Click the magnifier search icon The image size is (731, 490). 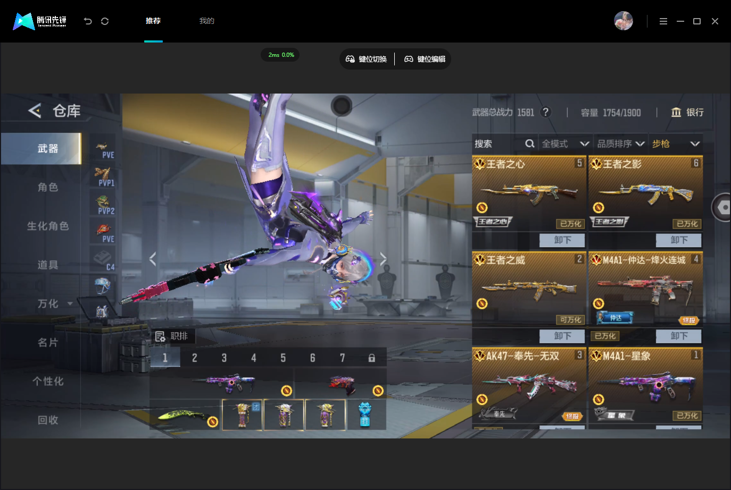click(529, 143)
